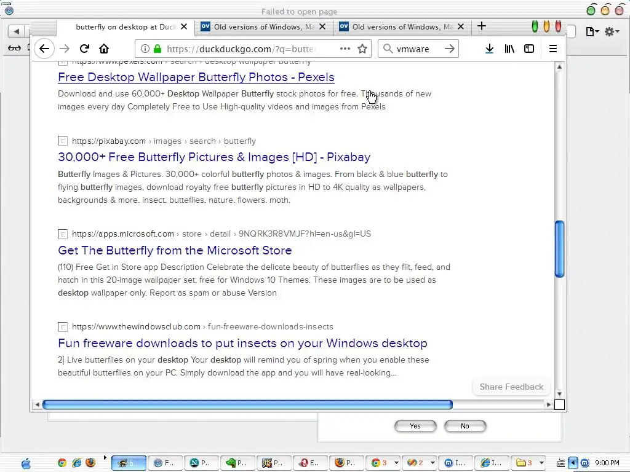Open the background window gear dropdown

point(612,31)
